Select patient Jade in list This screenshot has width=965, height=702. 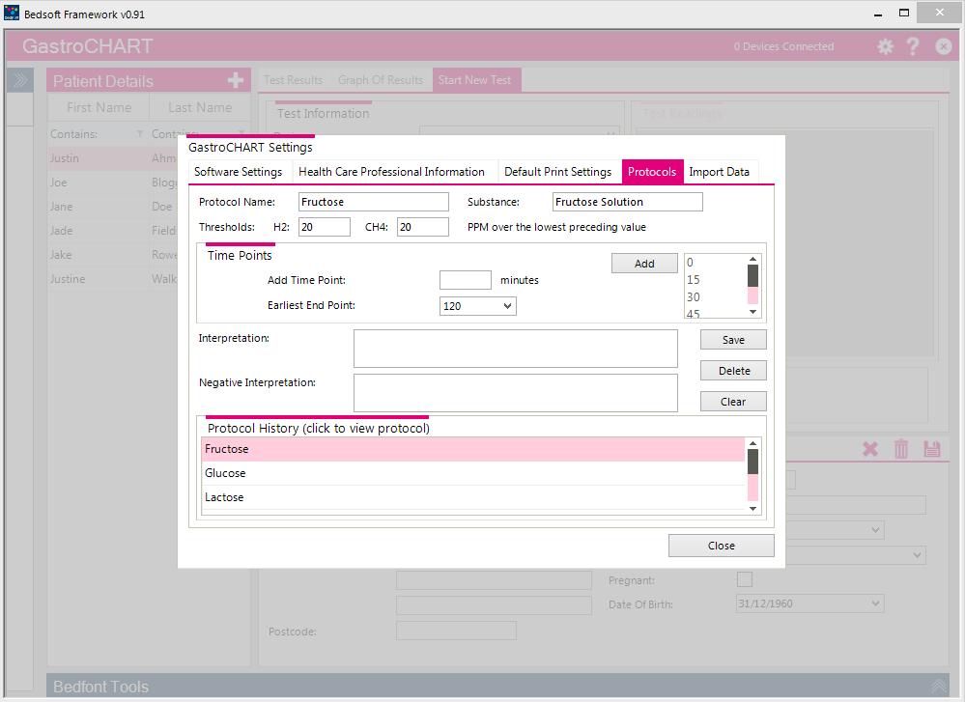tap(113, 230)
